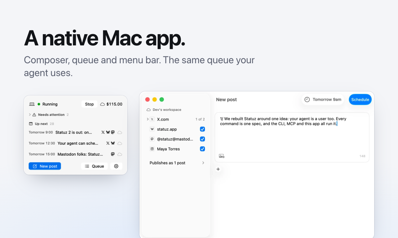
Task: Expand the X.com accounts group
Action: pos(148,119)
